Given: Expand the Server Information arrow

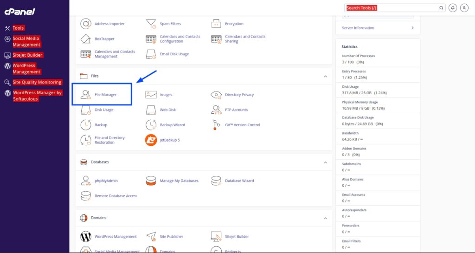Looking at the screenshot, I should pos(412,28).
